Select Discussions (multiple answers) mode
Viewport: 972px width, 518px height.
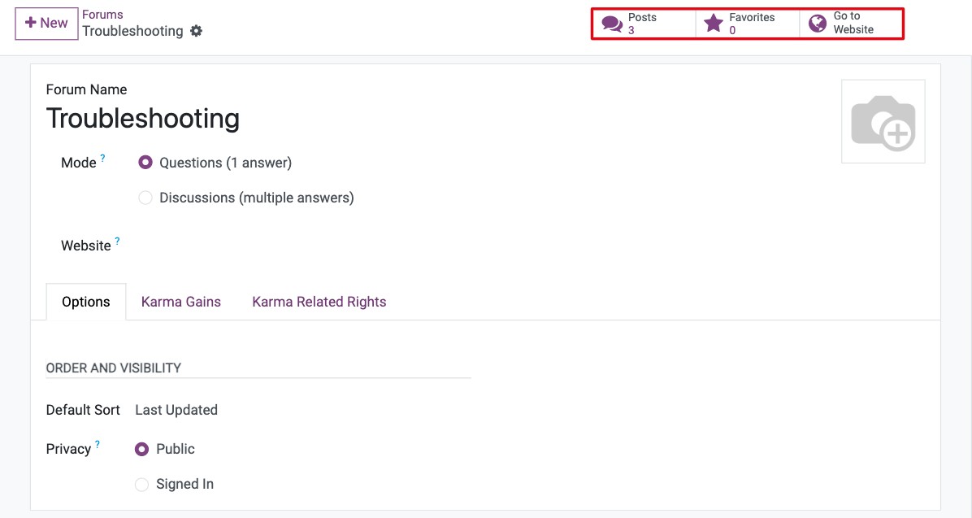pyautogui.click(x=145, y=198)
